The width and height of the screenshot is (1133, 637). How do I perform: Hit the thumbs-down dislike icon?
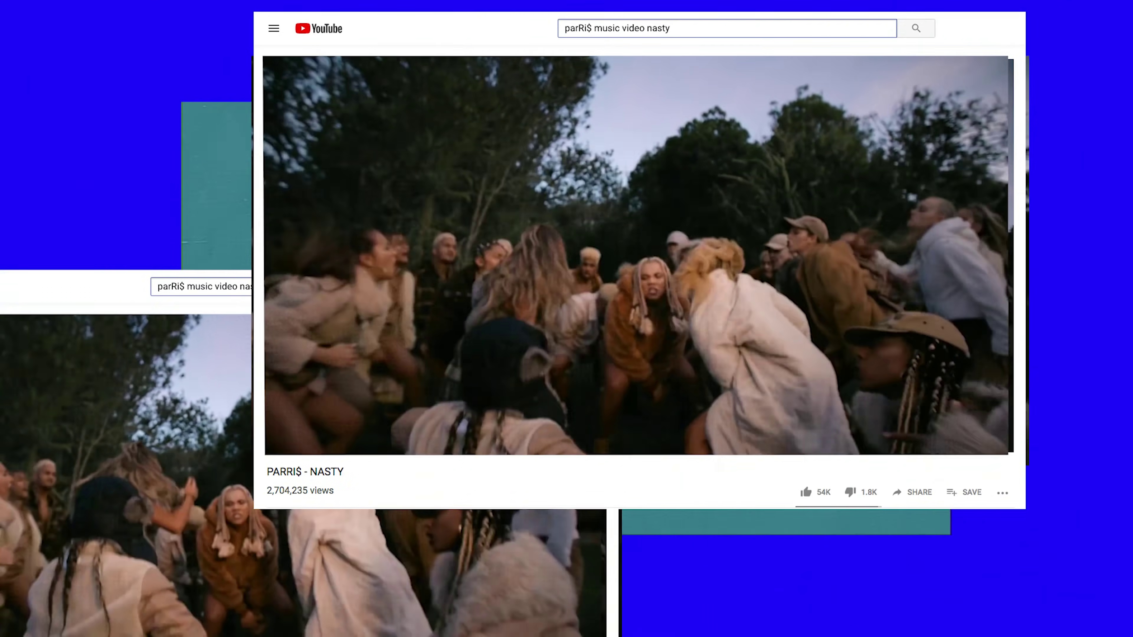click(x=850, y=492)
